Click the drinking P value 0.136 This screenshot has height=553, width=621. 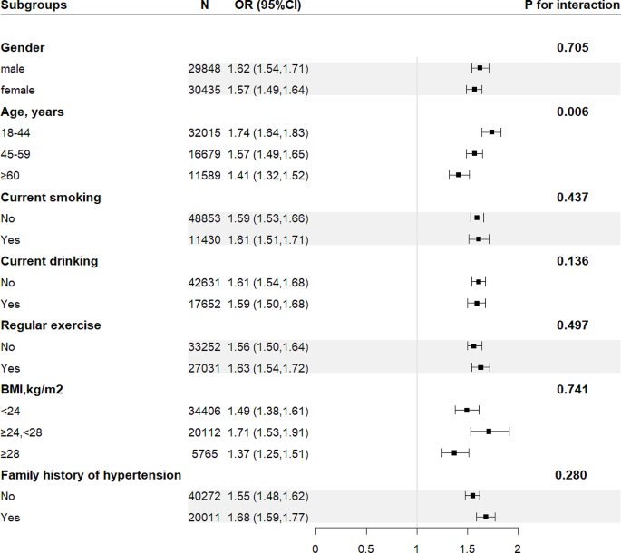[573, 261]
